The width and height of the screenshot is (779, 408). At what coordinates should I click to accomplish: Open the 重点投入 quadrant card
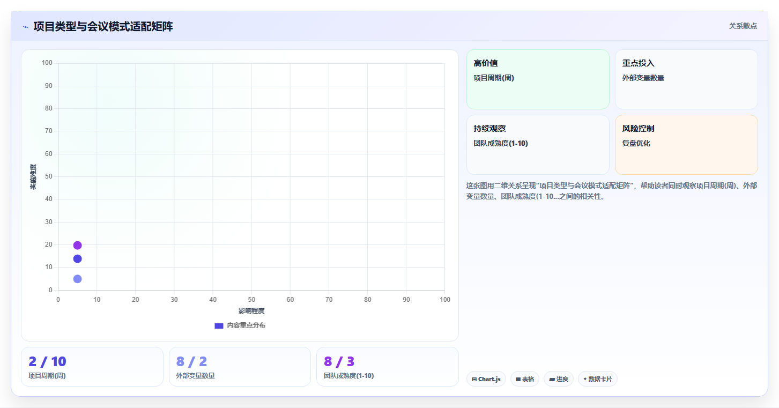coord(686,79)
